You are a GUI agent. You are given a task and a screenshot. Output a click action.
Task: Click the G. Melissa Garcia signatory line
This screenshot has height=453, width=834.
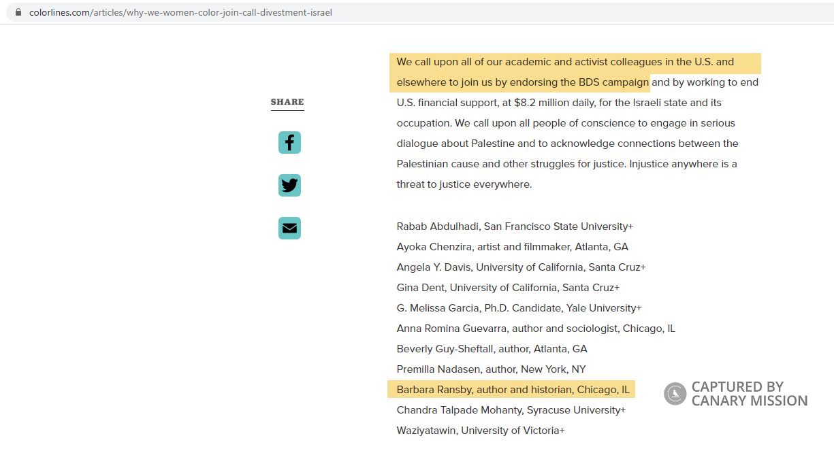(519, 308)
